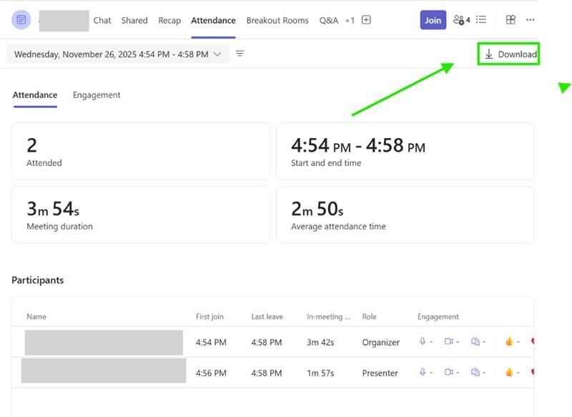Click the Organizer role cell
Viewport: 572px width, 417px height.
[381, 342]
